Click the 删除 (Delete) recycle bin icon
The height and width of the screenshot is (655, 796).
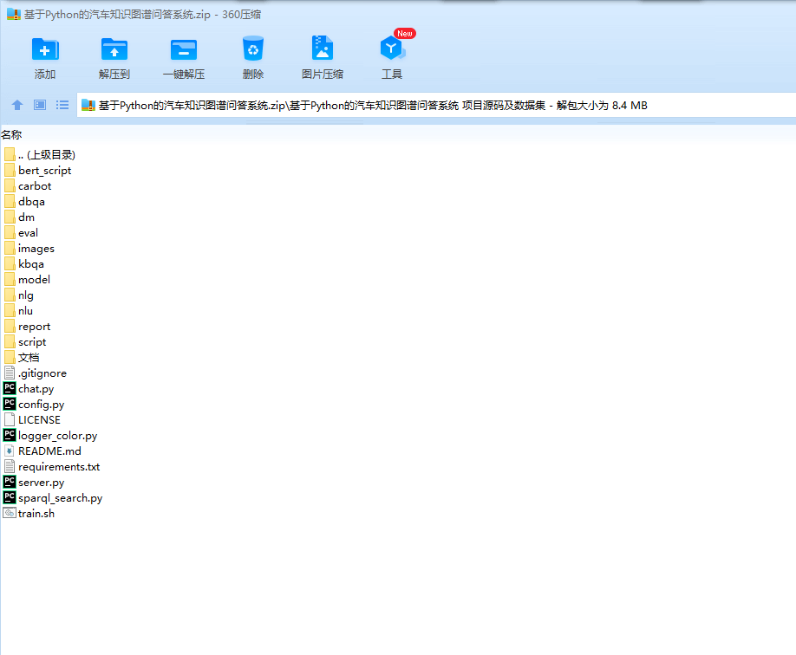253,49
